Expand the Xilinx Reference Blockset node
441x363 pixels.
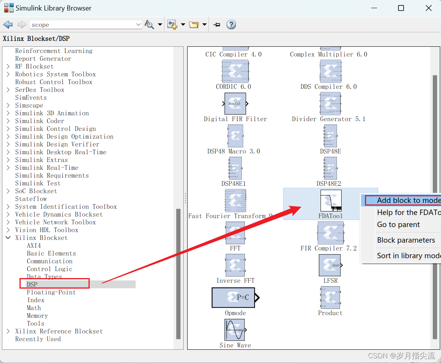point(8,331)
